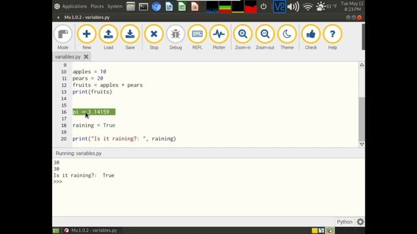Screen dimensions: 417x234
Task: Open the file manager launcher icon
Action: point(130,6)
